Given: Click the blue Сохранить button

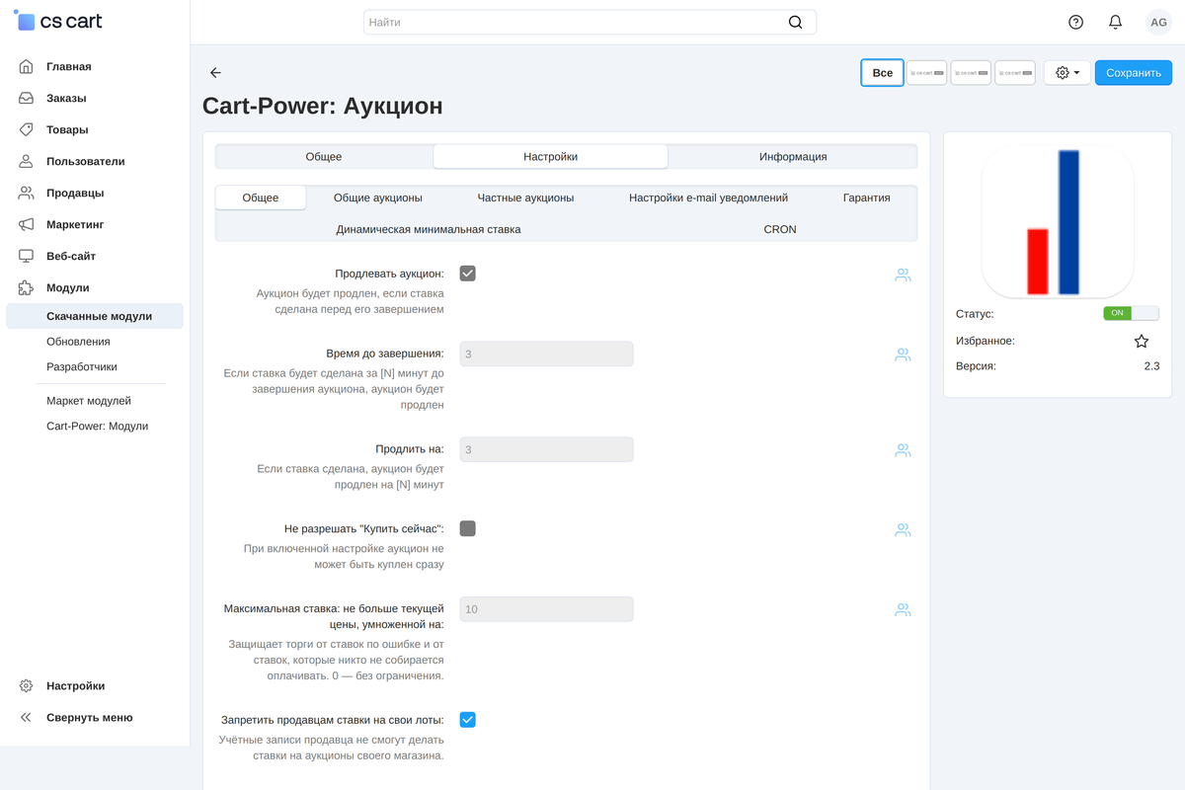Looking at the screenshot, I should (1134, 73).
